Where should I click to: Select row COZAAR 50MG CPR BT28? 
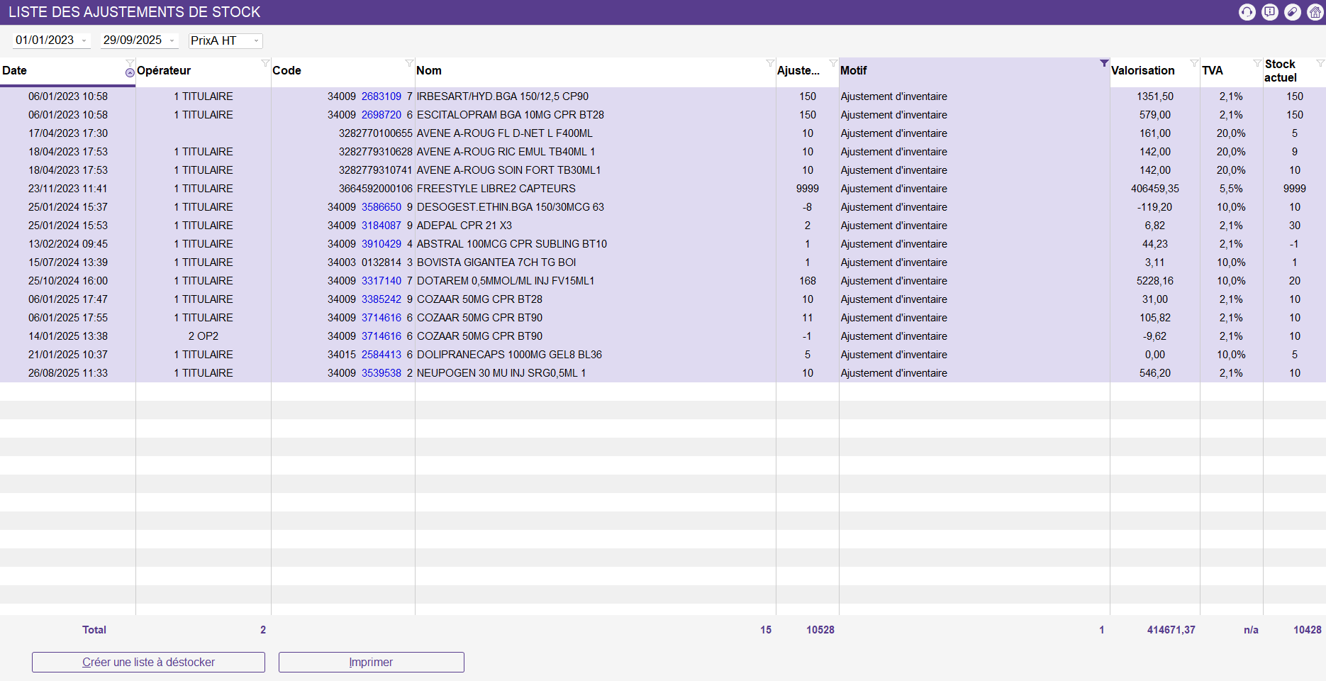tap(663, 299)
